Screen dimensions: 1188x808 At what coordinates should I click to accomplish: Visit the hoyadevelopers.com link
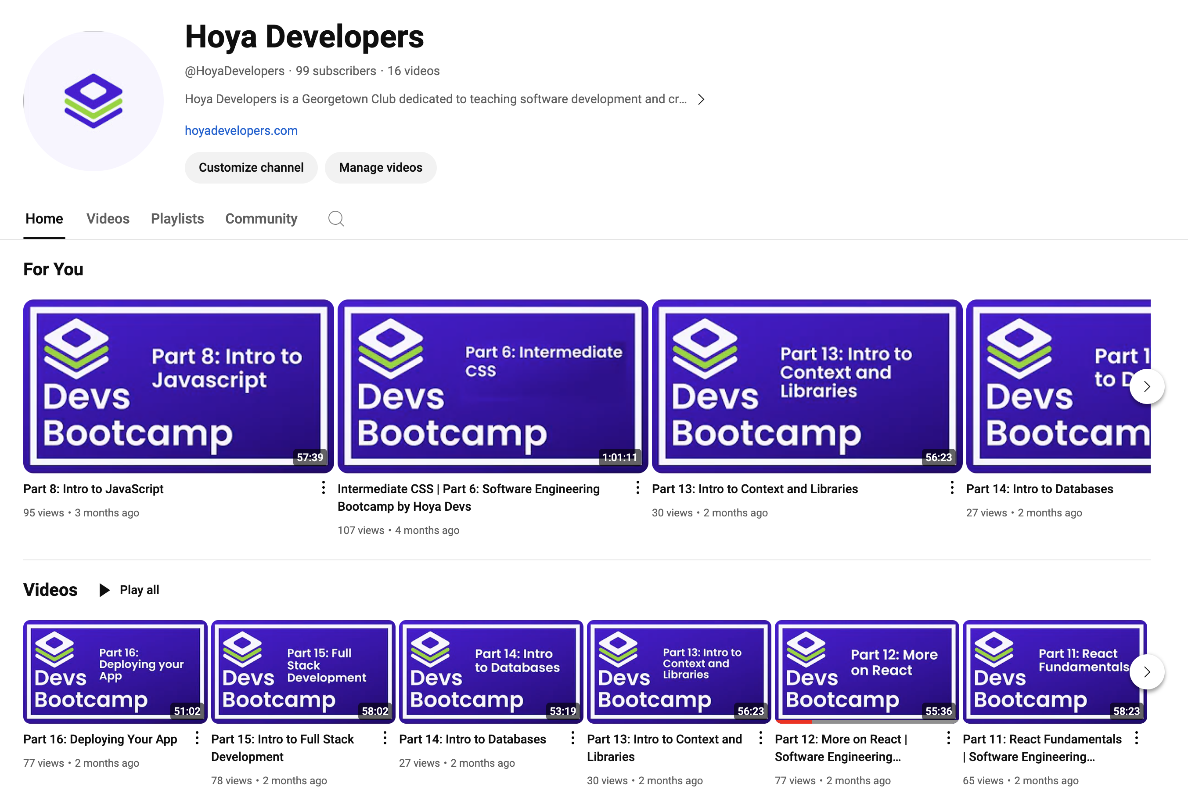(241, 131)
